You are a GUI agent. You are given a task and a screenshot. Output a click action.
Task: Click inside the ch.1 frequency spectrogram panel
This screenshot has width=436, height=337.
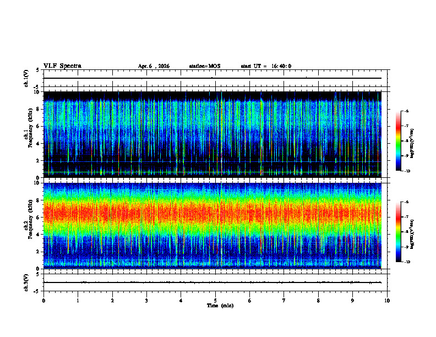(212, 134)
